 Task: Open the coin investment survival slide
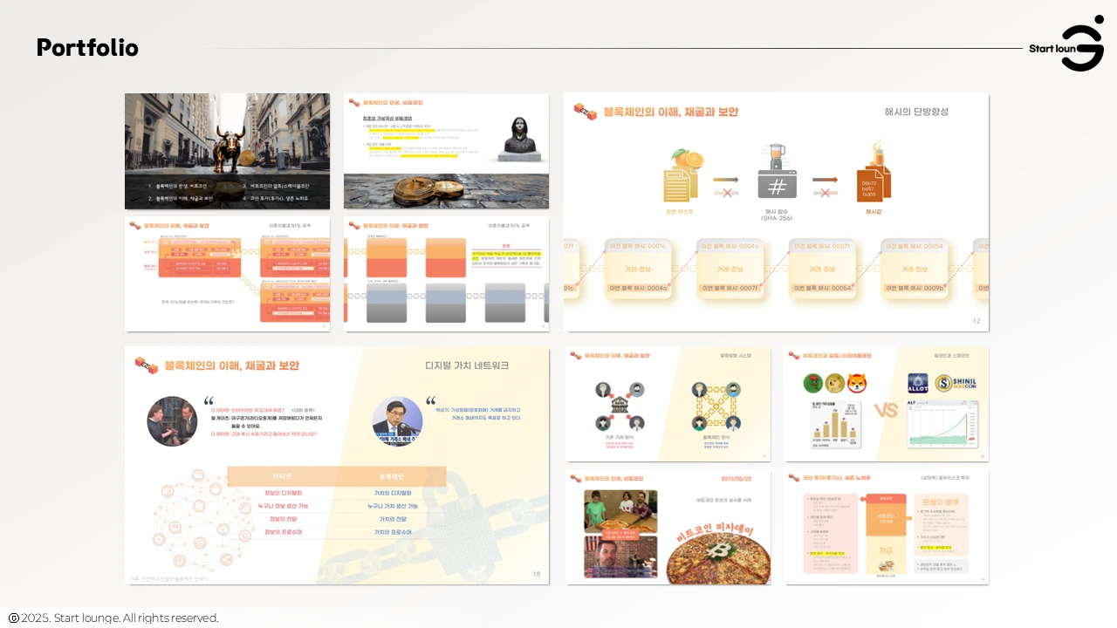pos(886,527)
